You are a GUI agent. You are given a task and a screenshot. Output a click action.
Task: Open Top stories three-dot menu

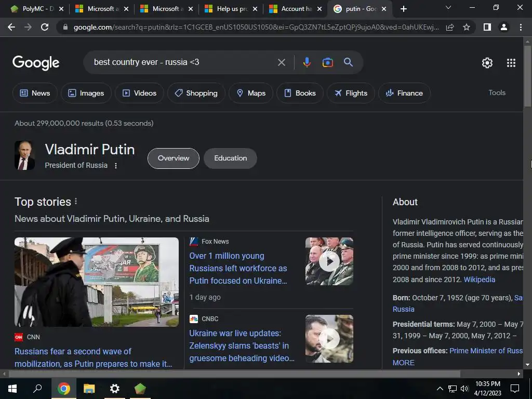(76, 201)
